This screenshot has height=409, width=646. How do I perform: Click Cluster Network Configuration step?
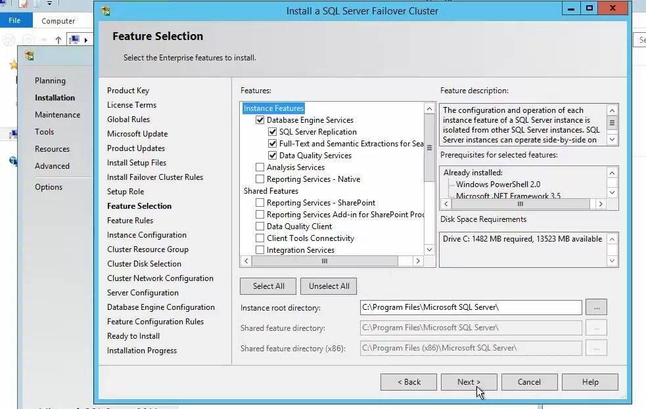pyautogui.click(x=160, y=278)
